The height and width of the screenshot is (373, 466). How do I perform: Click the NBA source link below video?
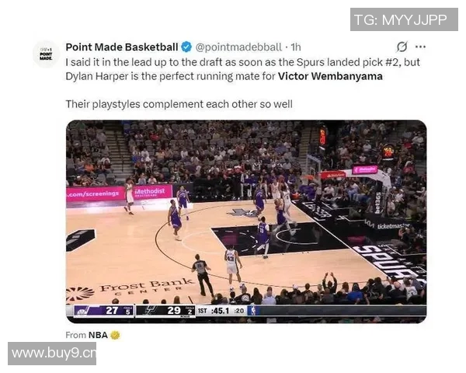point(98,335)
